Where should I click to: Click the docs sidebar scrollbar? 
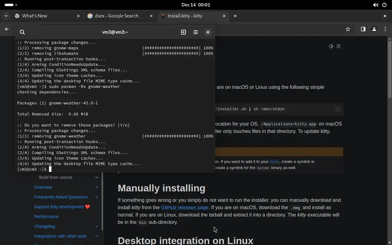pyautogui.click(x=102, y=201)
